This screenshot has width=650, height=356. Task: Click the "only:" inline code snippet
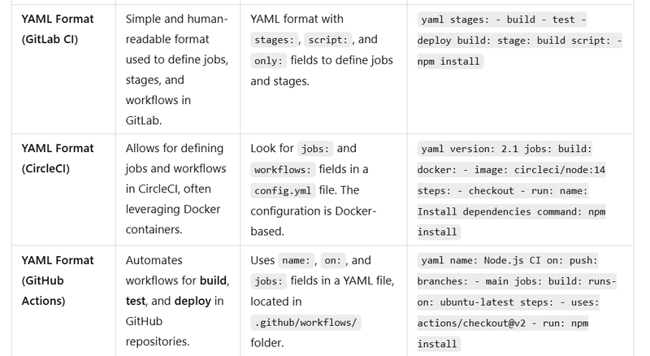point(269,61)
